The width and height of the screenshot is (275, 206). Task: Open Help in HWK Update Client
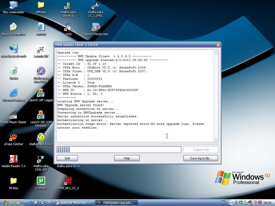click(127, 158)
